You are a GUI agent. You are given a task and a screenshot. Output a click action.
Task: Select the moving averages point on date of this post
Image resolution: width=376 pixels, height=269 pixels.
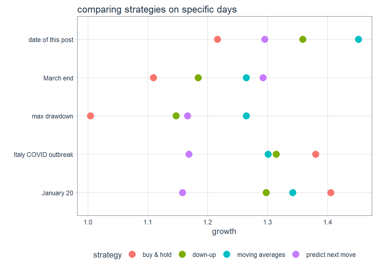click(x=358, y=40)
